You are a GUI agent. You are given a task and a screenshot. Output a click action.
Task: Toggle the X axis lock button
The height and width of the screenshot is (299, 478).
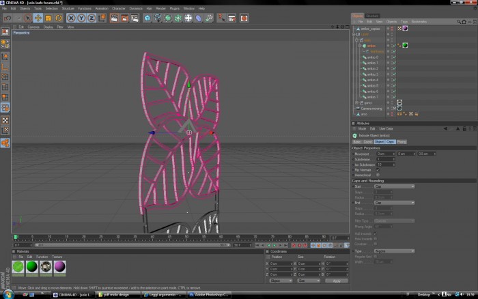pyautogui.click(x=71, y=18)
